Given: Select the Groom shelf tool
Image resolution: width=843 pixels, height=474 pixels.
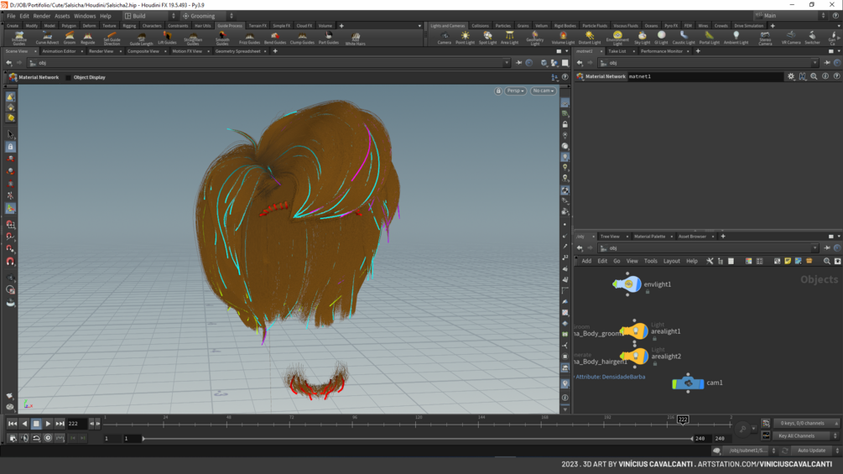Looking at the screenshot, I should (x=70, y=38).
